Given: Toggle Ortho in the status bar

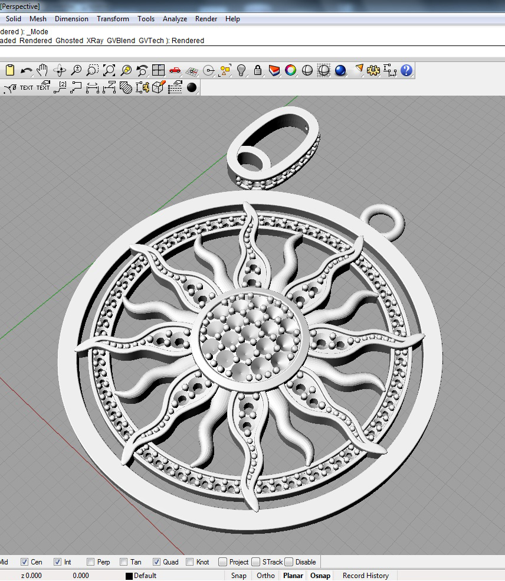Looking at the screenshot, I should [x=265, y=576].
